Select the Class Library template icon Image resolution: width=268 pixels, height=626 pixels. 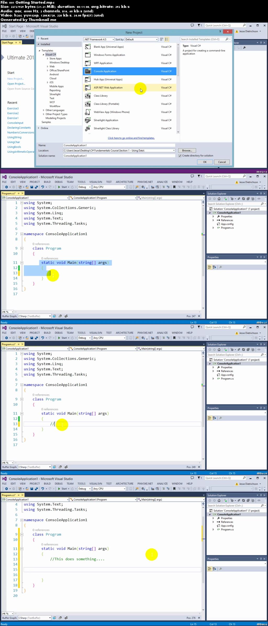tap(88, 96)
